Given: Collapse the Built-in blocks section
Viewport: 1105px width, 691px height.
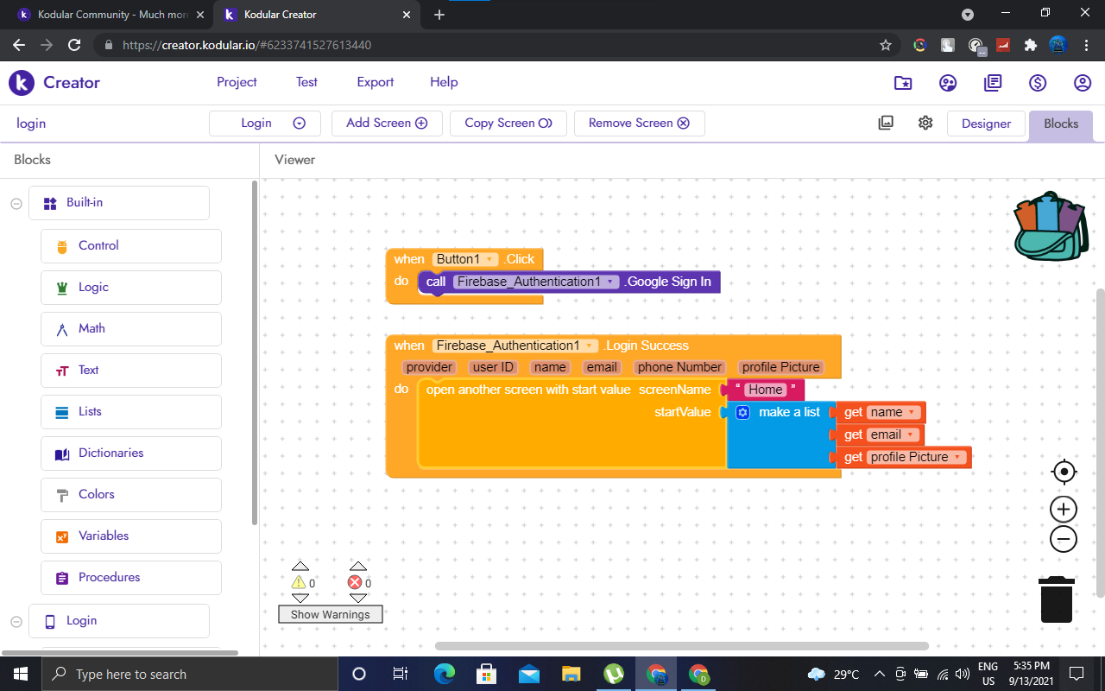Looking at the screenshot, I should (16, 203).
